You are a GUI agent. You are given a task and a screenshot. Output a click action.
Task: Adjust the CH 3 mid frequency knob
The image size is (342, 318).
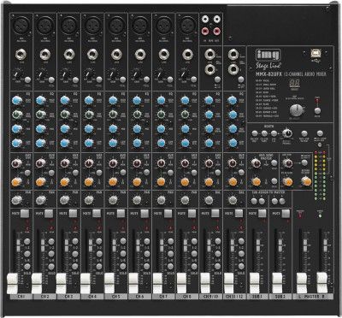click(x=65, y=115)
